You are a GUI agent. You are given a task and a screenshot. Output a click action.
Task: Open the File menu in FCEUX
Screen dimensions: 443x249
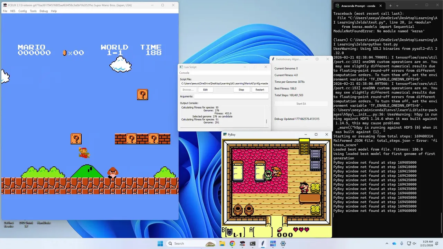(x=5, y=11)
